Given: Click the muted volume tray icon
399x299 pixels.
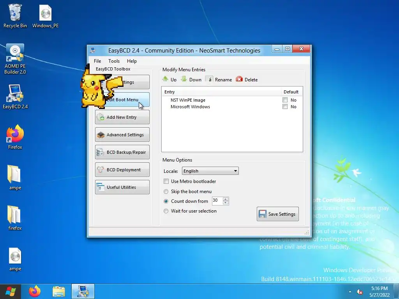Looking at the screenshot, I should (x=360, y=292).
